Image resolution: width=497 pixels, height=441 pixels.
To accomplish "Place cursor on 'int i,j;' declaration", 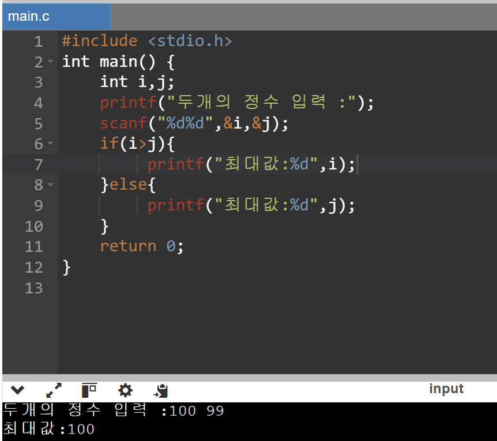I will (x=137, y=82).
